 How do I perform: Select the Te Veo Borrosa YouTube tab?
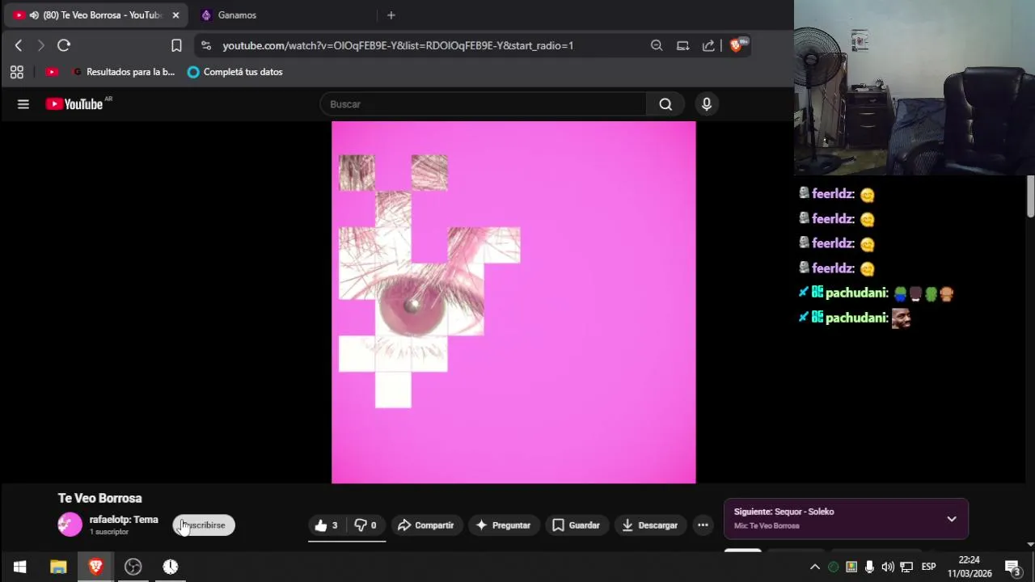pos(95,15)
